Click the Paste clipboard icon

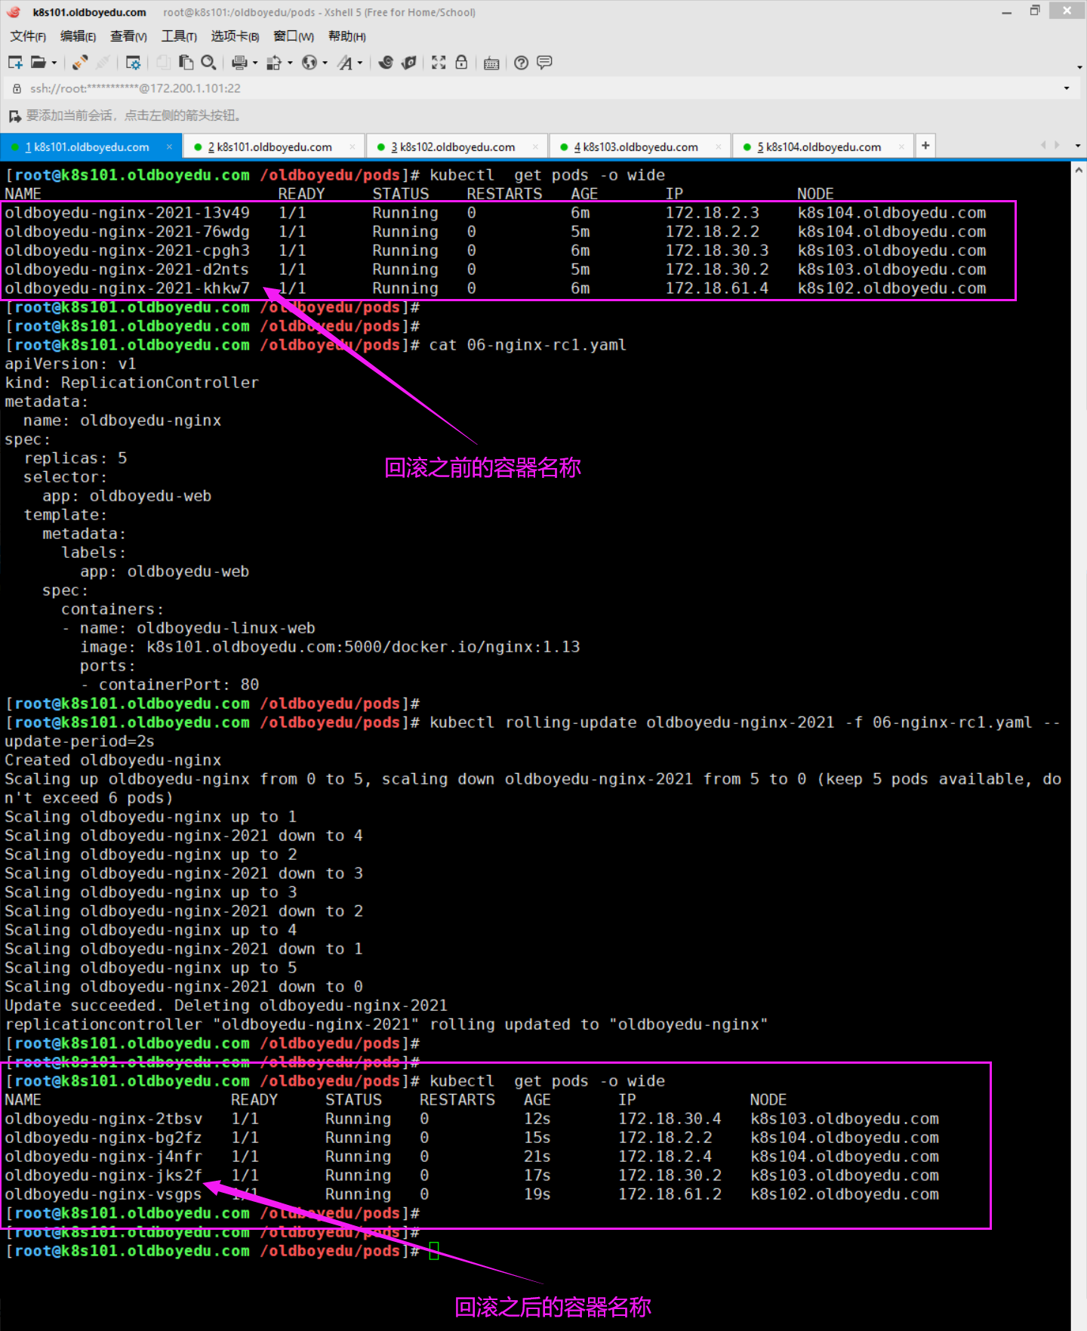point(186,63)
